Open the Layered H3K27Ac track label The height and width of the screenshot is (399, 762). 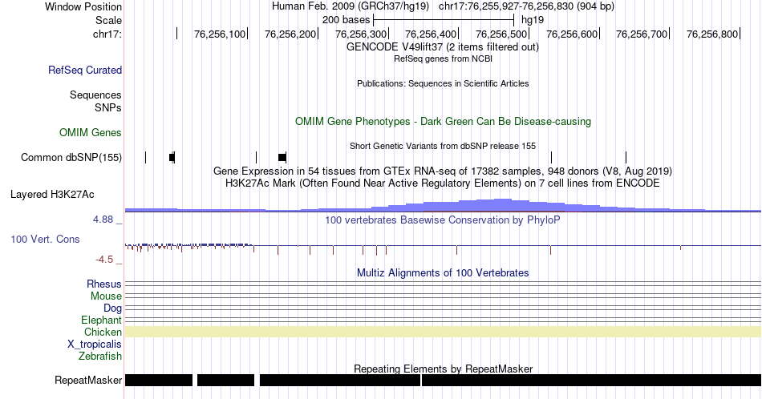[x=52, y=194]
